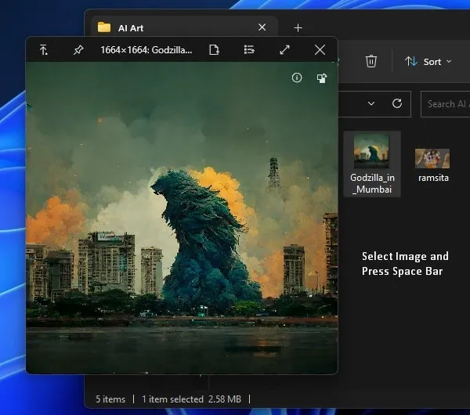Screen dimensions: 470x415
Task: Click the Godzilla preview image
Action: pyautogui.click(x=182, y=218)
